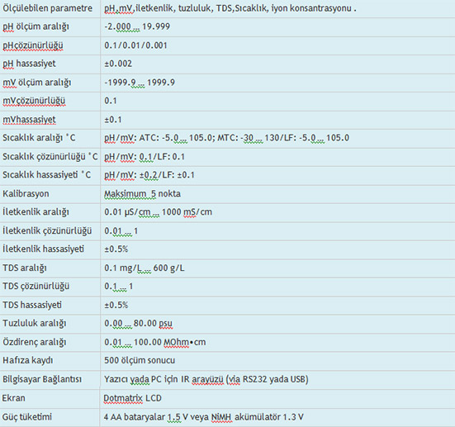Viewport: 455px width, 427px height.
Task: Click the 'Maksimum 5 nokta' calibration value
Action: (143, 193)
